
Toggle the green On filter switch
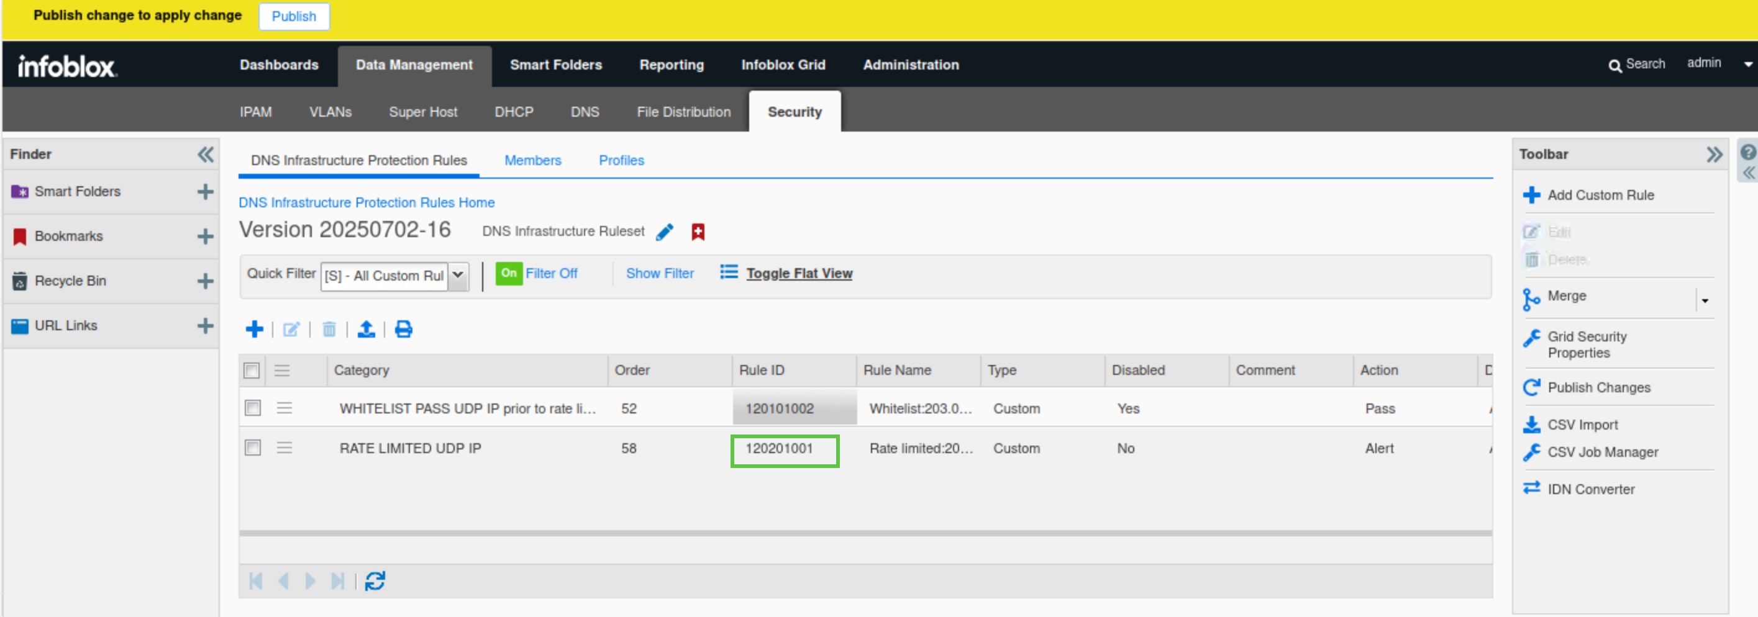click(x=508, y=273)
